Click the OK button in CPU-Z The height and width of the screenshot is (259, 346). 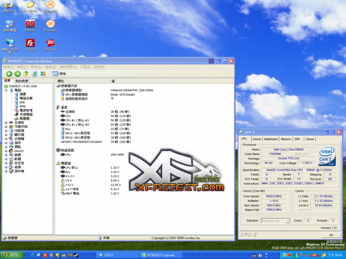(x=331, y=235)
